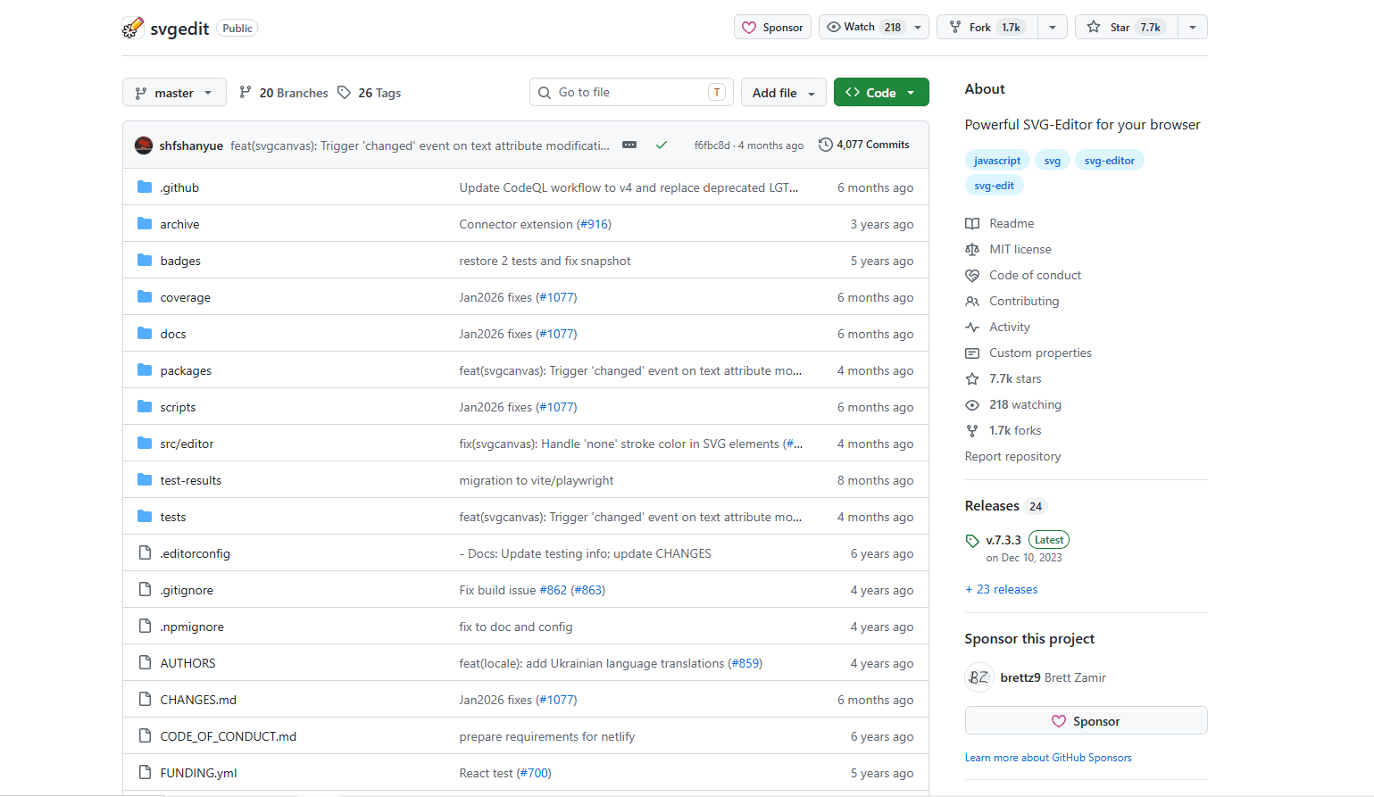Image resolution: width=1374 pixels, height=797 pixels.
Task: Fork the svgedit repository
Action: 987,27
